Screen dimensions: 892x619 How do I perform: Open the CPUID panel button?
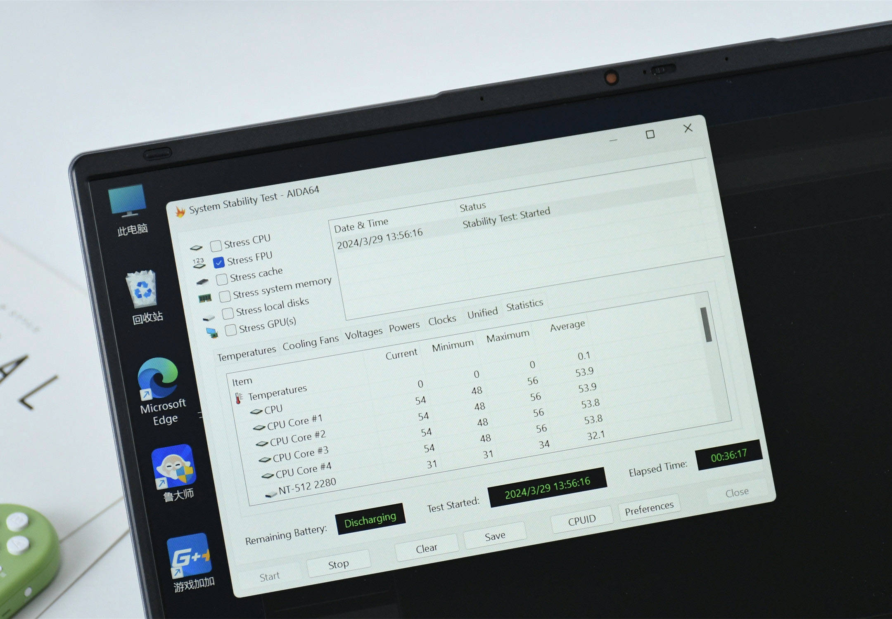coord(582,520)
